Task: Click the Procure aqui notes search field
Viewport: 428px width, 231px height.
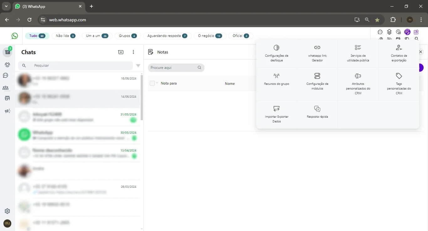Action: point(176,68)
